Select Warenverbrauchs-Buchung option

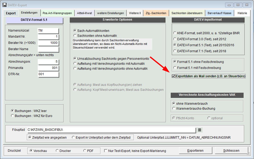pyautogui.click(x=194, y=108)
